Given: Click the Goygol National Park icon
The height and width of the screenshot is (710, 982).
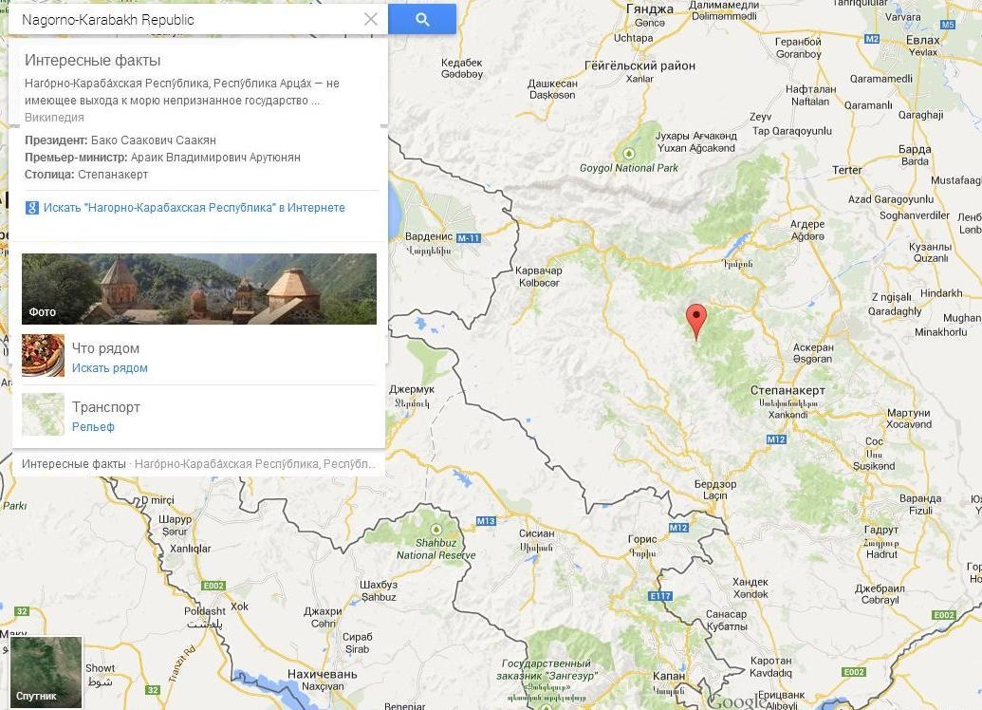Looking at the screenshot, I should tap(629, 154).
